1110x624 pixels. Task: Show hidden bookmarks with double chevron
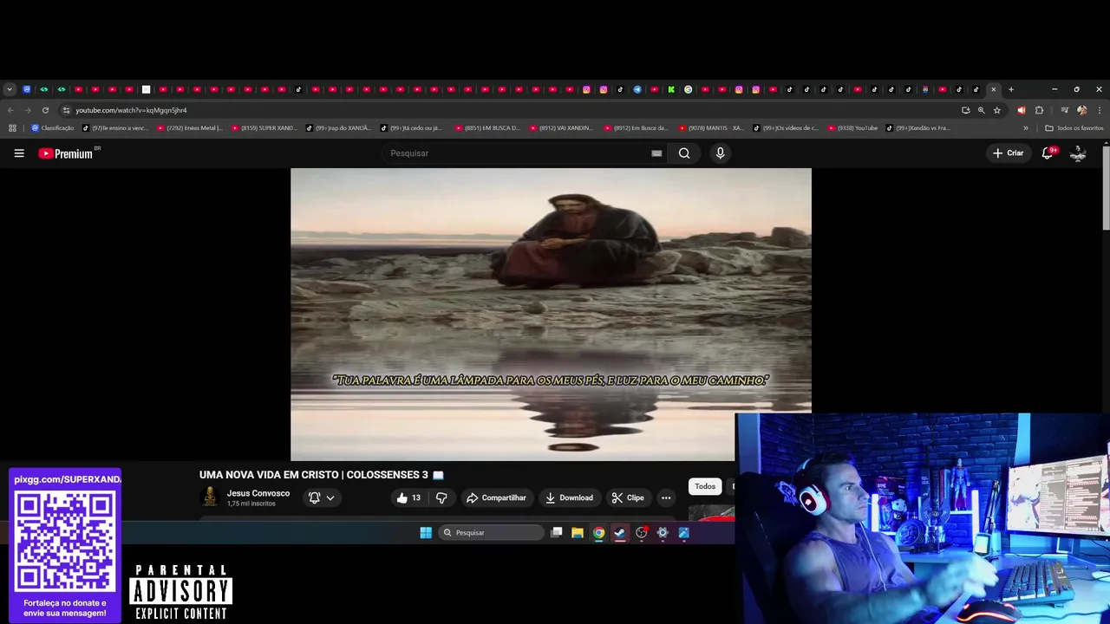(1026, 128)
